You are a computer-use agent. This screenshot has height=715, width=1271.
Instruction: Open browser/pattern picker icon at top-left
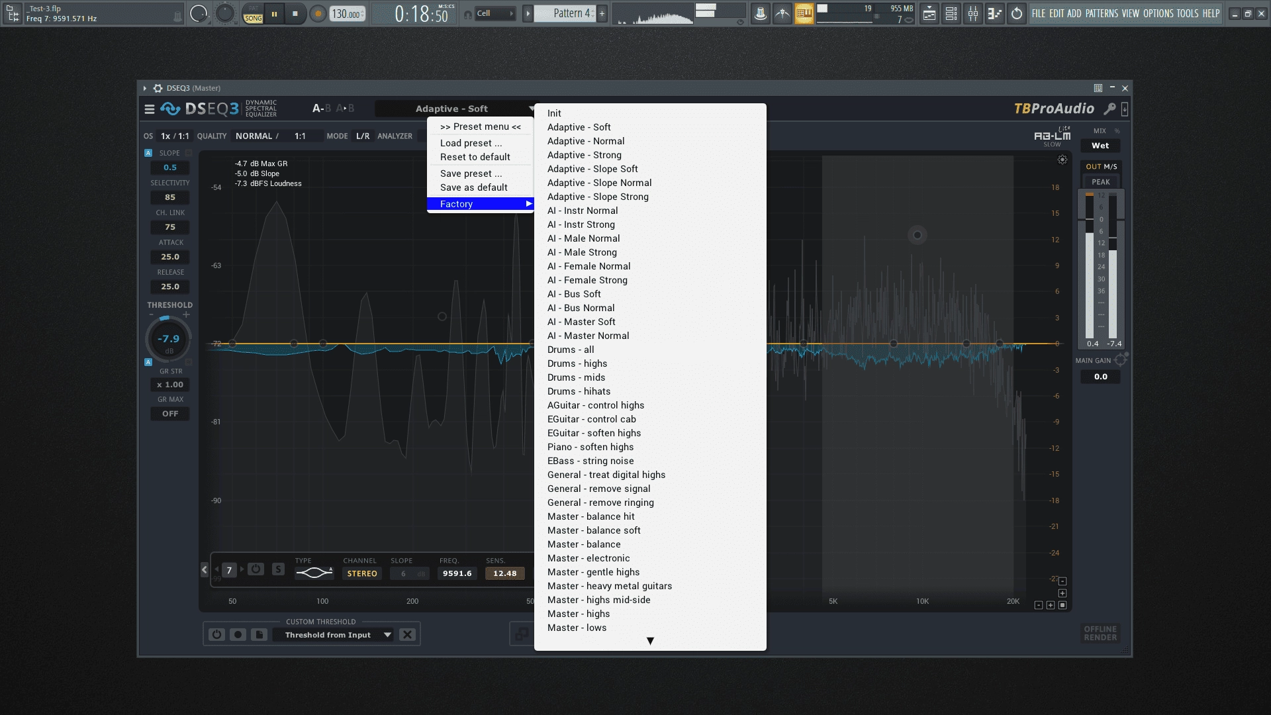(13, 13)
